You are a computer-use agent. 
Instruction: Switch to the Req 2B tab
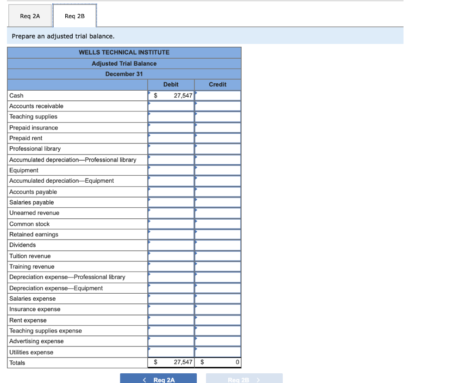point(75,15)
